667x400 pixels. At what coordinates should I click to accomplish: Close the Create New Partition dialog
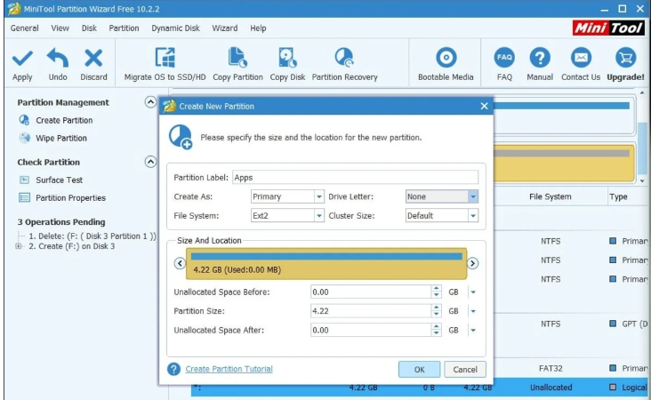pyautogui.click(x=484, y=107)
